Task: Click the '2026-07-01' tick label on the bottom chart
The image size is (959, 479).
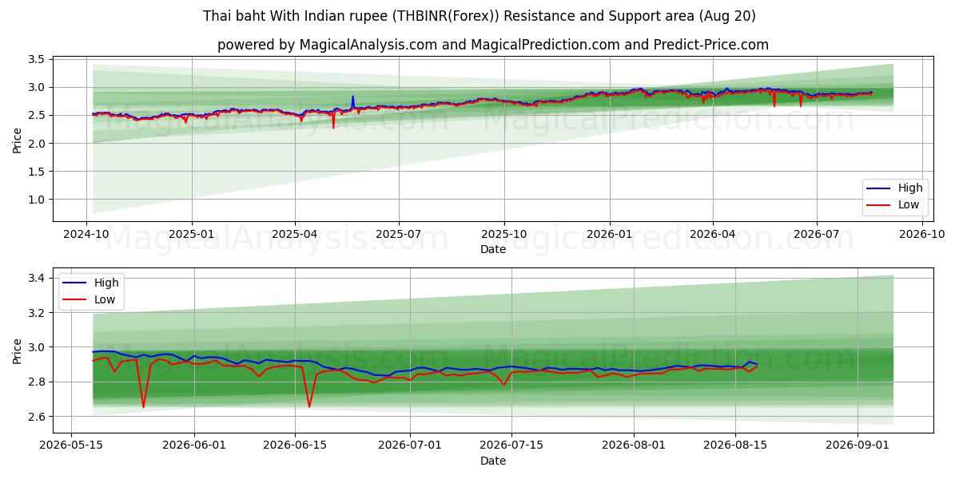Action: click(410, 445)
